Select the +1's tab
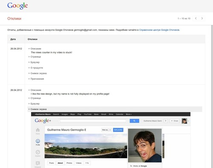 click(x=87, y=163)
